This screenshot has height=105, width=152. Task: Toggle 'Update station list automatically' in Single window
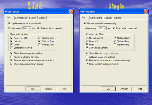pos(85,23)
